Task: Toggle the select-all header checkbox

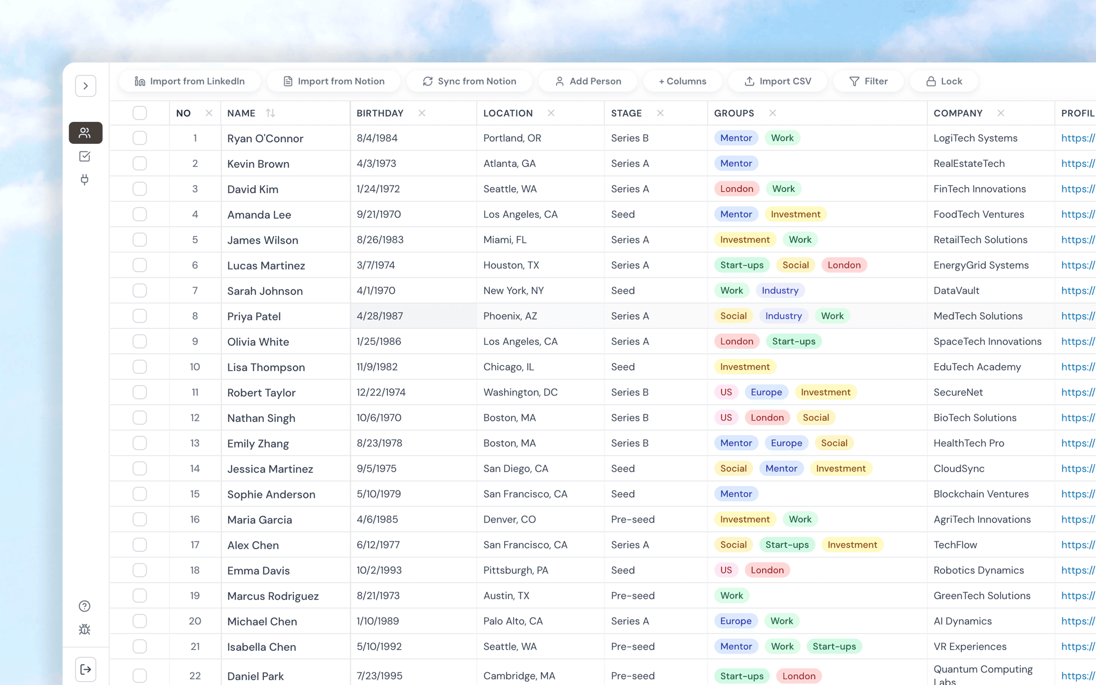Action: (140, 113)
